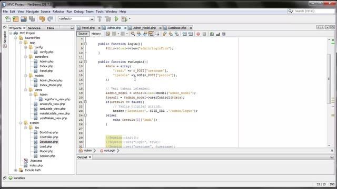
Task: Close the Output panel tab
Action: pos(90,157)
